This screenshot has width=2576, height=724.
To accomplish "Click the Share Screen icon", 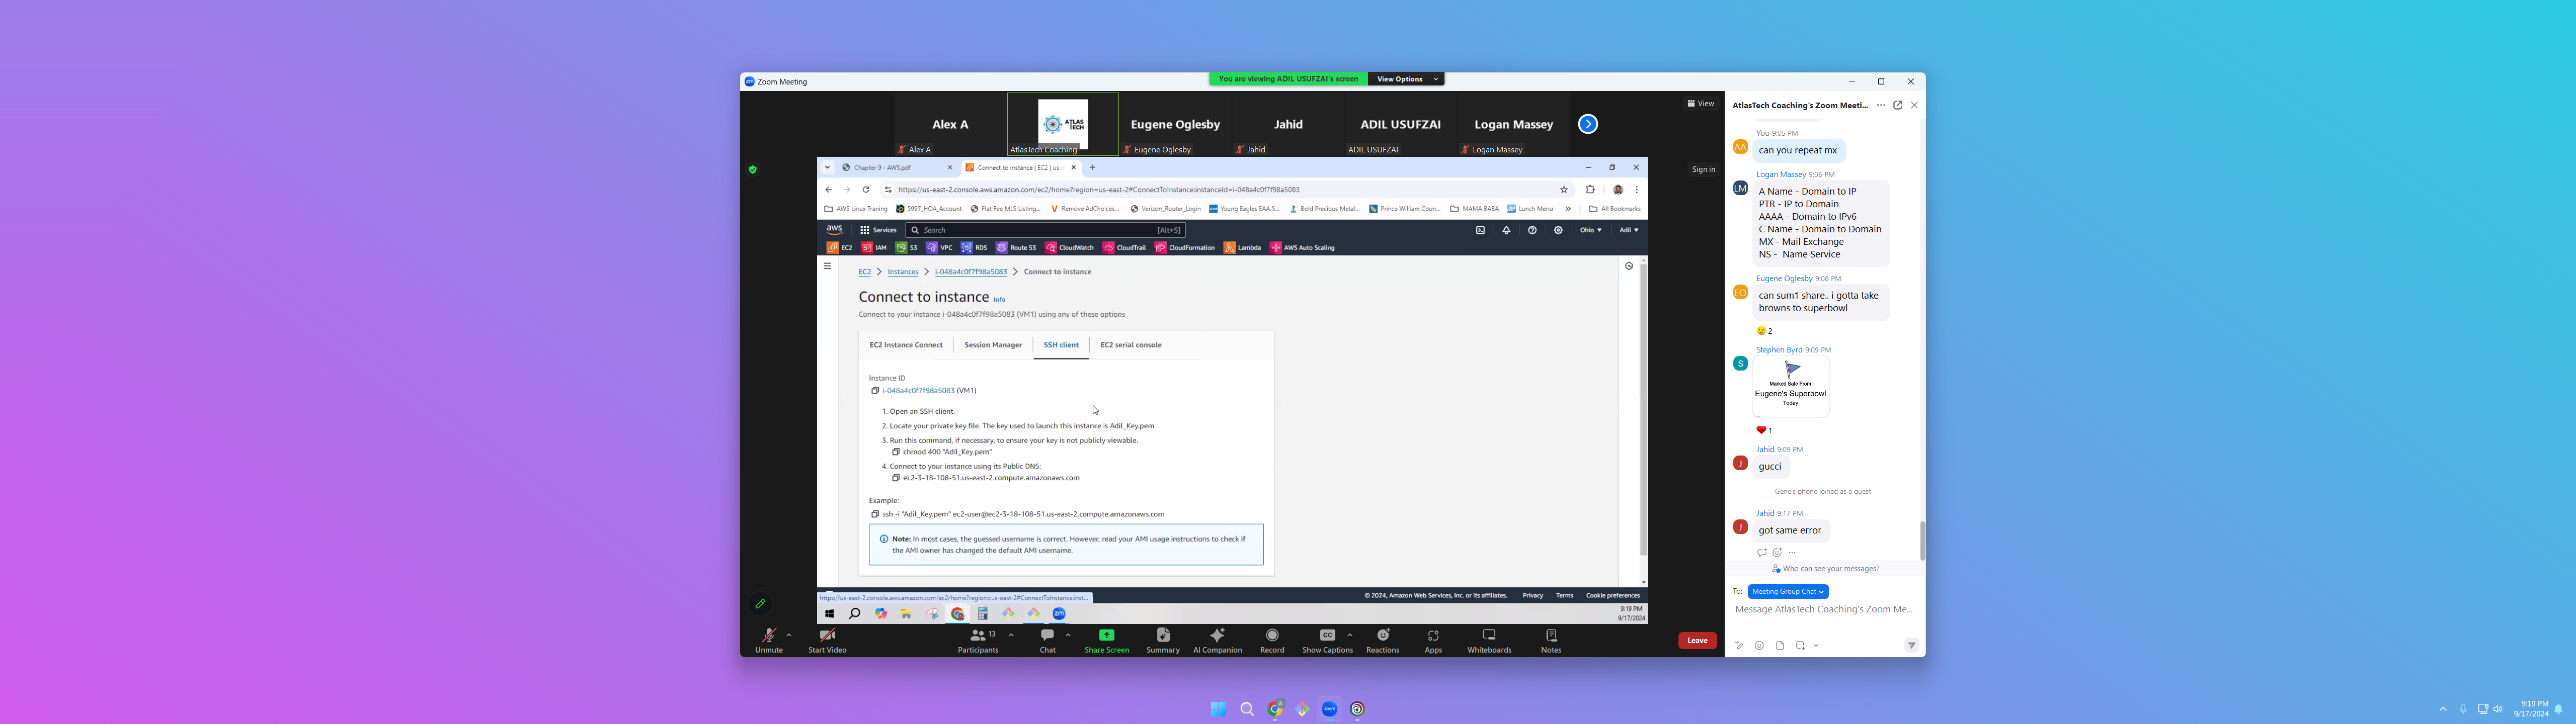I will (x=1106, y=636).
